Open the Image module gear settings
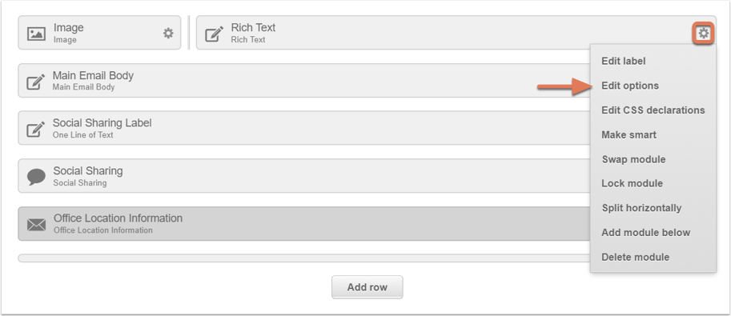This screenshot has height=316, width=731. click(168, 33)
